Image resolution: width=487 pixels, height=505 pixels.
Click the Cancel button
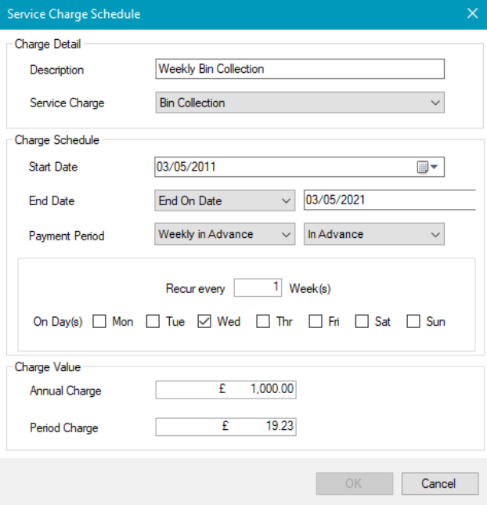(438, 483)
